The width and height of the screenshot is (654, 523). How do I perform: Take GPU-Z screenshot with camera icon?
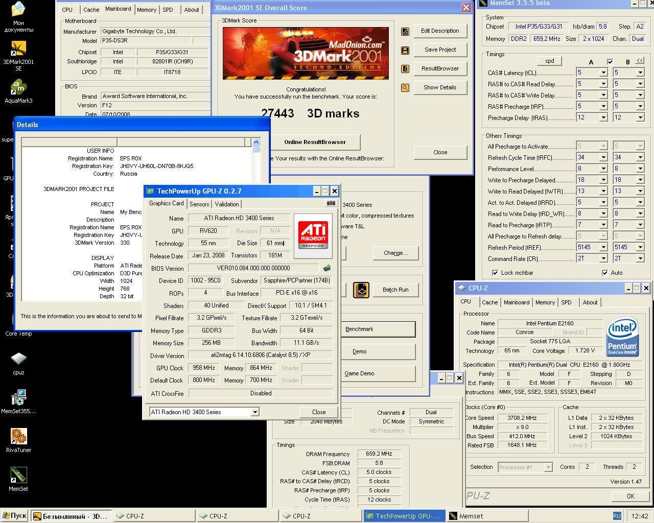click(x=331, y=203)
